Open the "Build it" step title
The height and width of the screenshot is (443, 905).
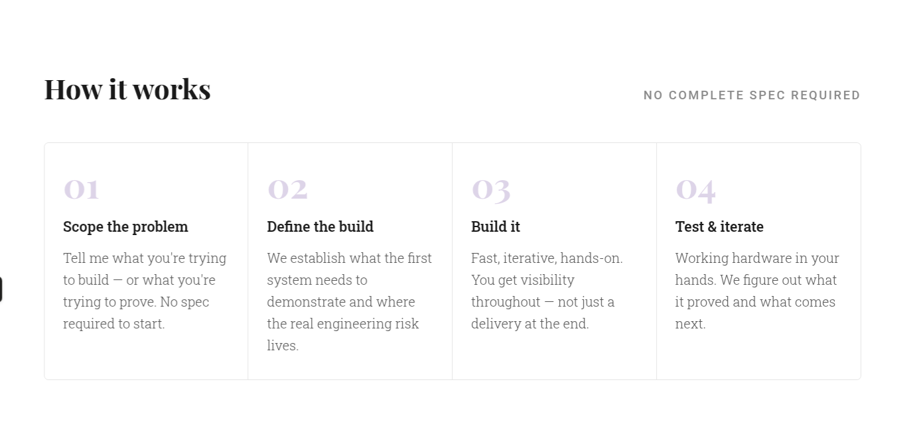(x=496, y=226)
